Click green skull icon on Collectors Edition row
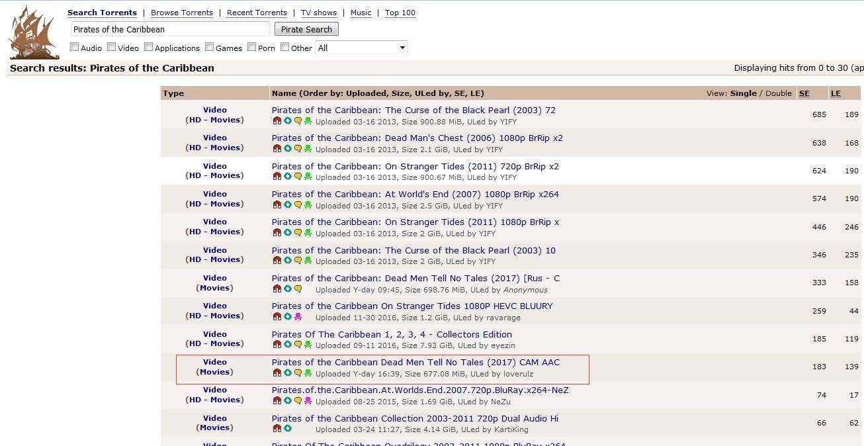The height and width of the screenshot is (446, 864). point(308,345)
